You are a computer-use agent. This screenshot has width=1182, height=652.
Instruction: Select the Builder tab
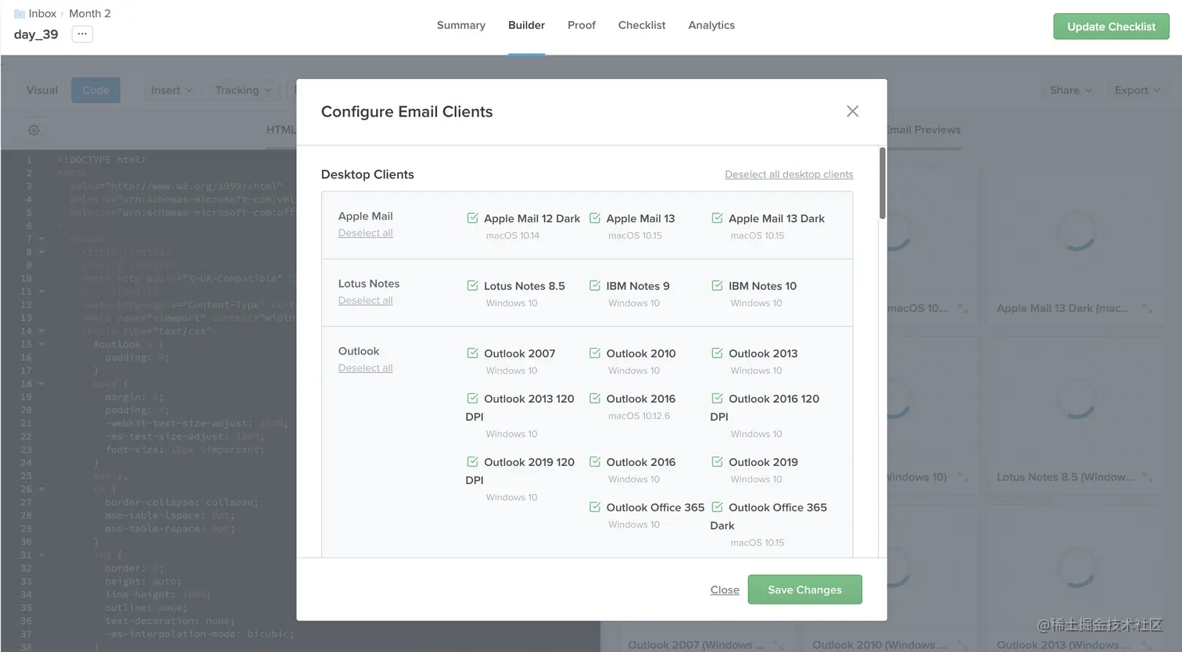pyautogui.click(x=526, y=25)
